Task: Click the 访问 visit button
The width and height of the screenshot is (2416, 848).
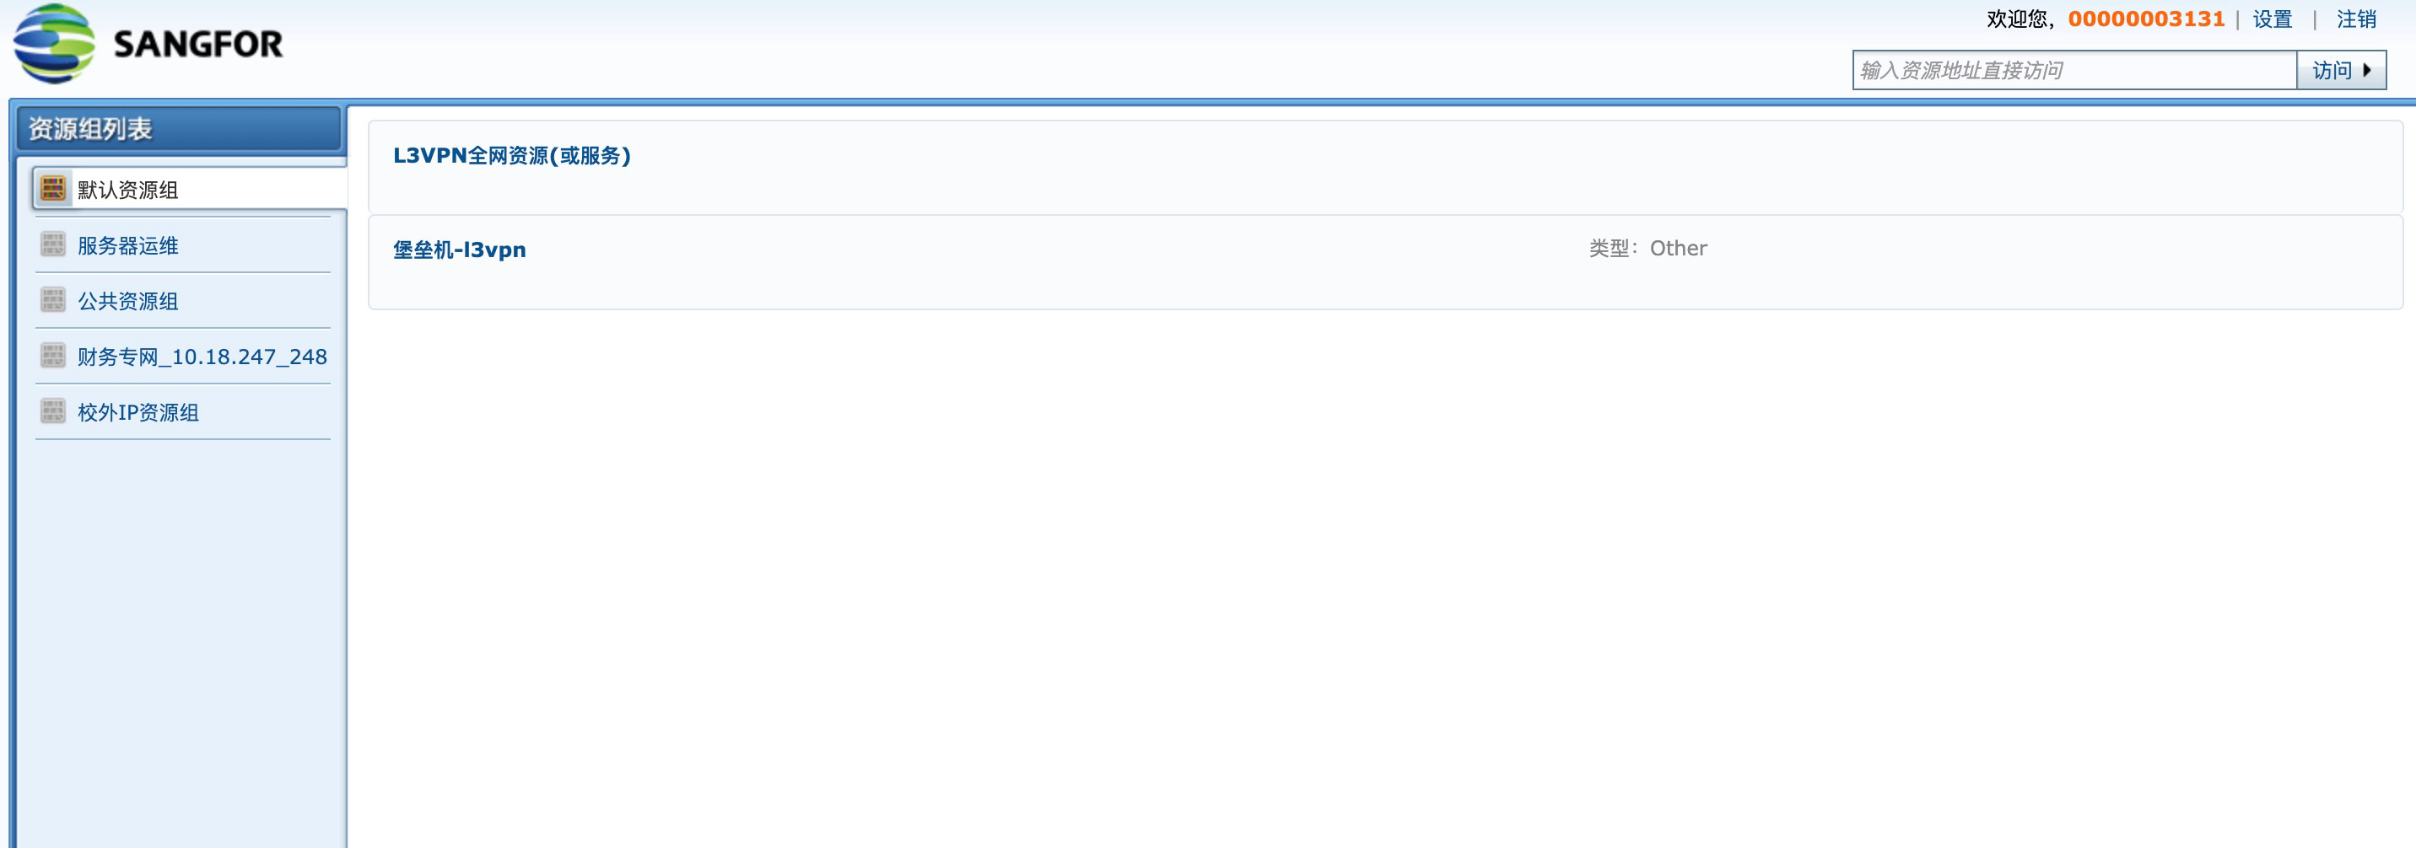Action: point(2341,70)
